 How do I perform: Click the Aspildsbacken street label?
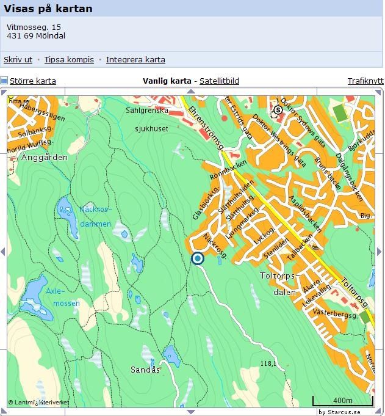(305, 214)
